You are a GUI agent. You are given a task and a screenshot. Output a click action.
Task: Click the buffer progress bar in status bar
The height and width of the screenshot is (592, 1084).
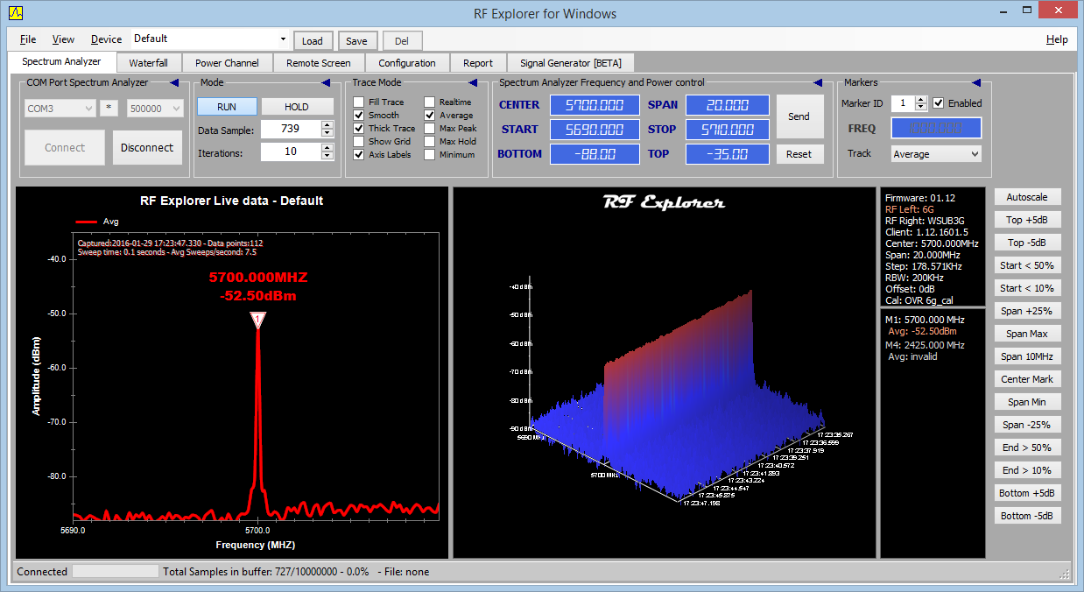116,572
